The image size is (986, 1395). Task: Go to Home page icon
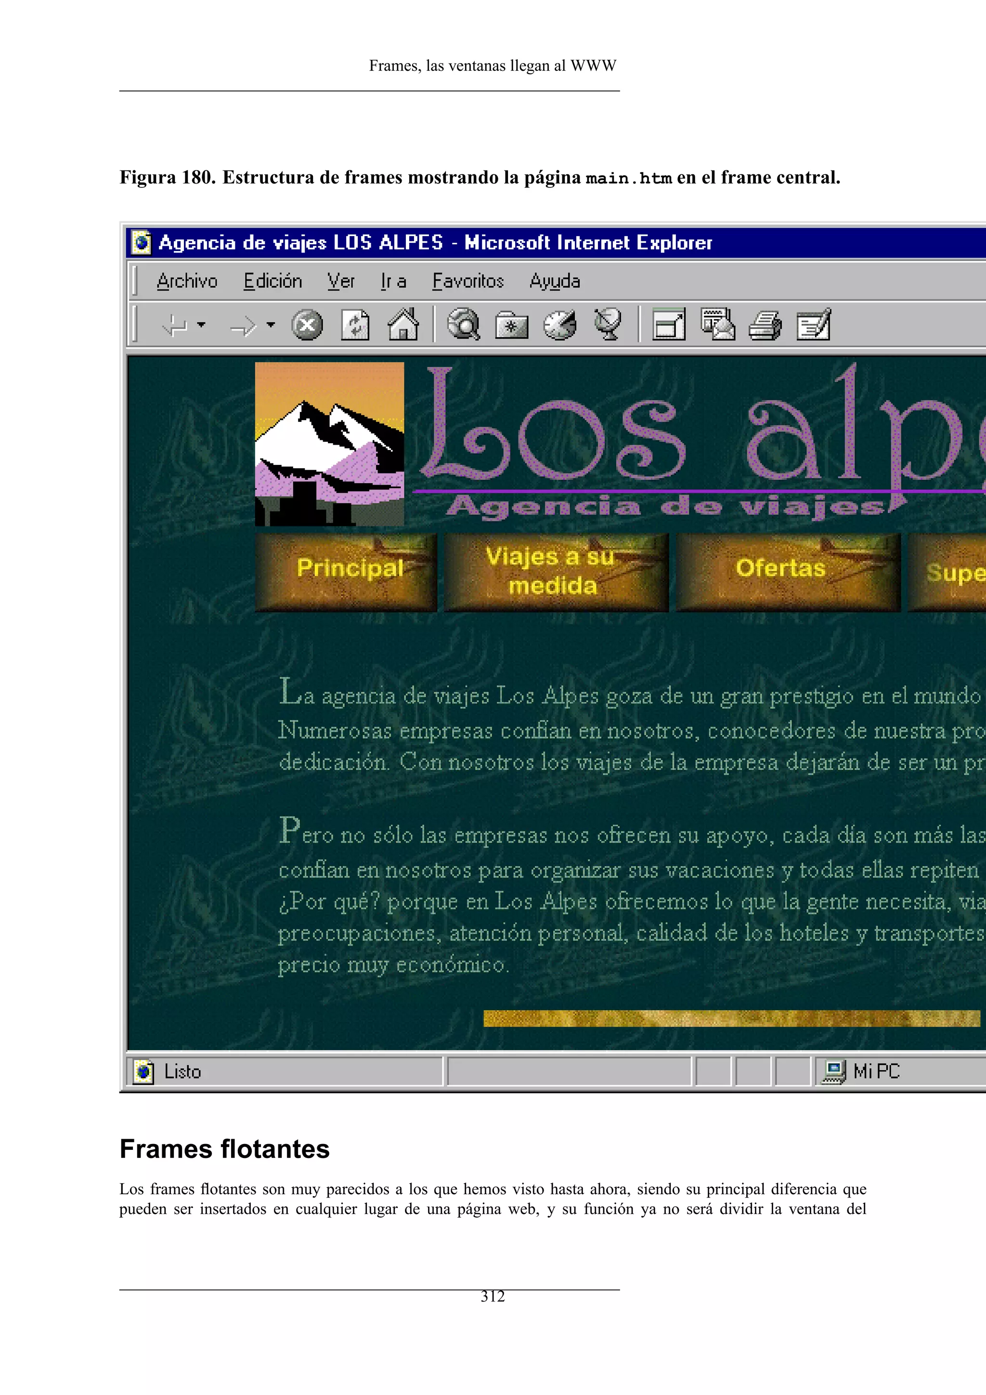pos(403,325)
